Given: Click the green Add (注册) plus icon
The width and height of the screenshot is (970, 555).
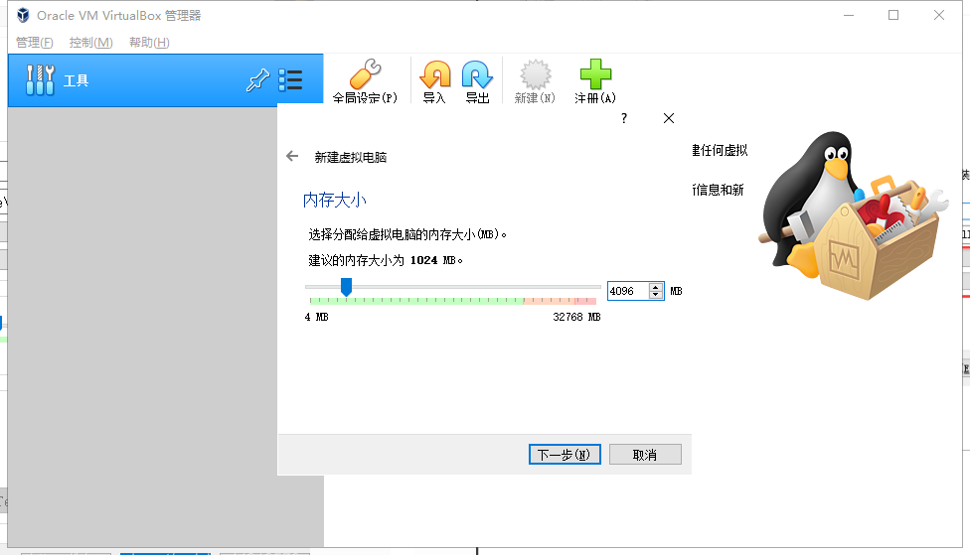Looking at the screenshot, I should point(595,74).
